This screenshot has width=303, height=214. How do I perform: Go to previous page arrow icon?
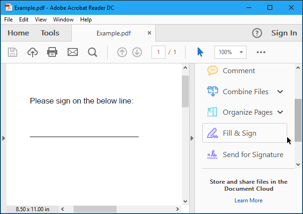(x=122, y=52)
